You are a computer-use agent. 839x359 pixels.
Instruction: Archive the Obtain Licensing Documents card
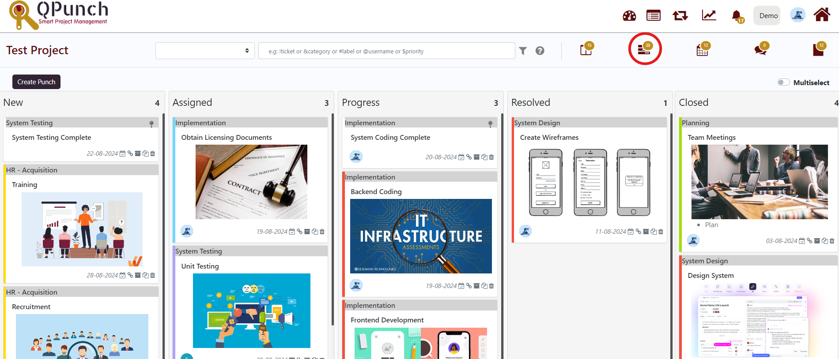point(307,232)
